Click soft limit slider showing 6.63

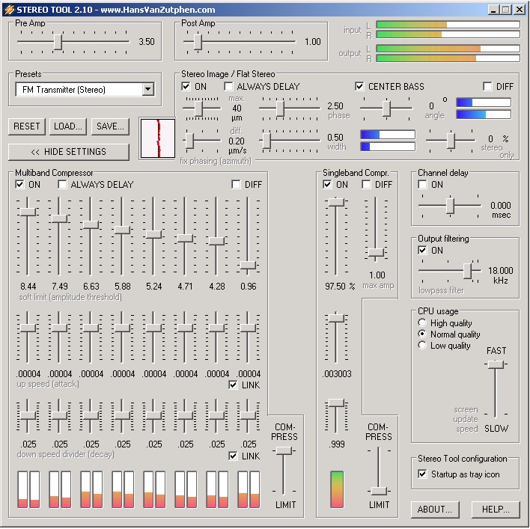tap(91, 224)
